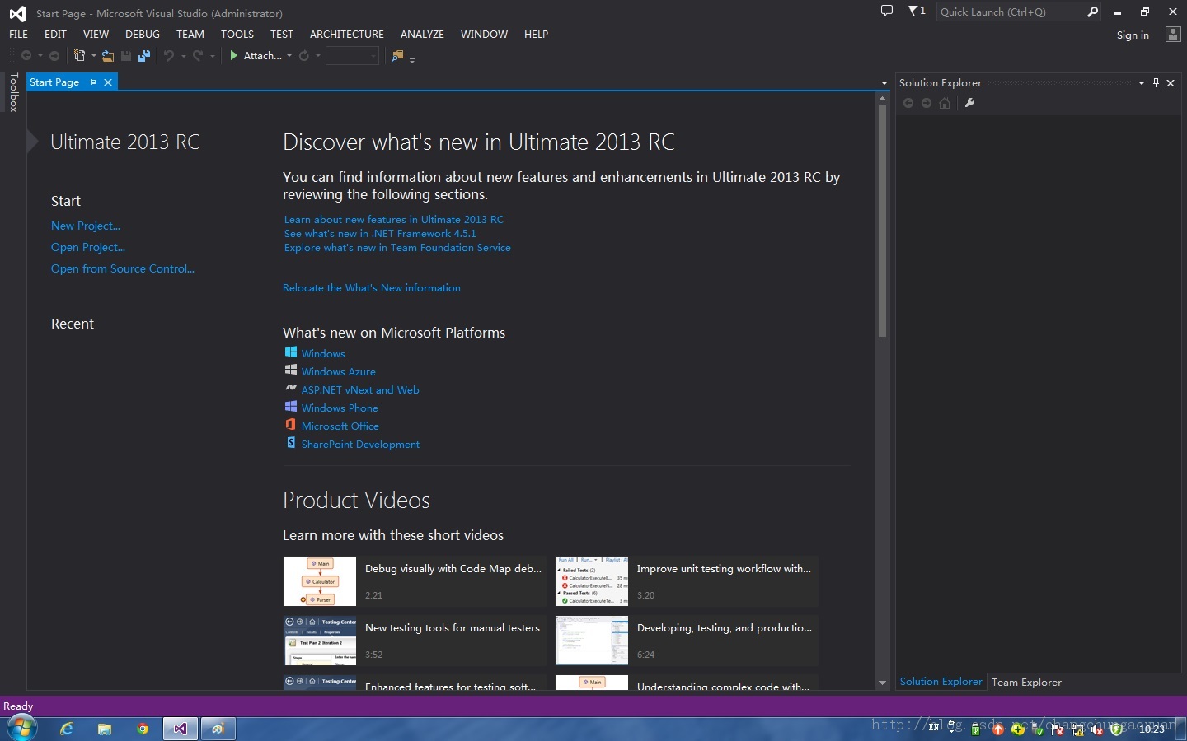Click the Find in Files toolbar icon

397,56
